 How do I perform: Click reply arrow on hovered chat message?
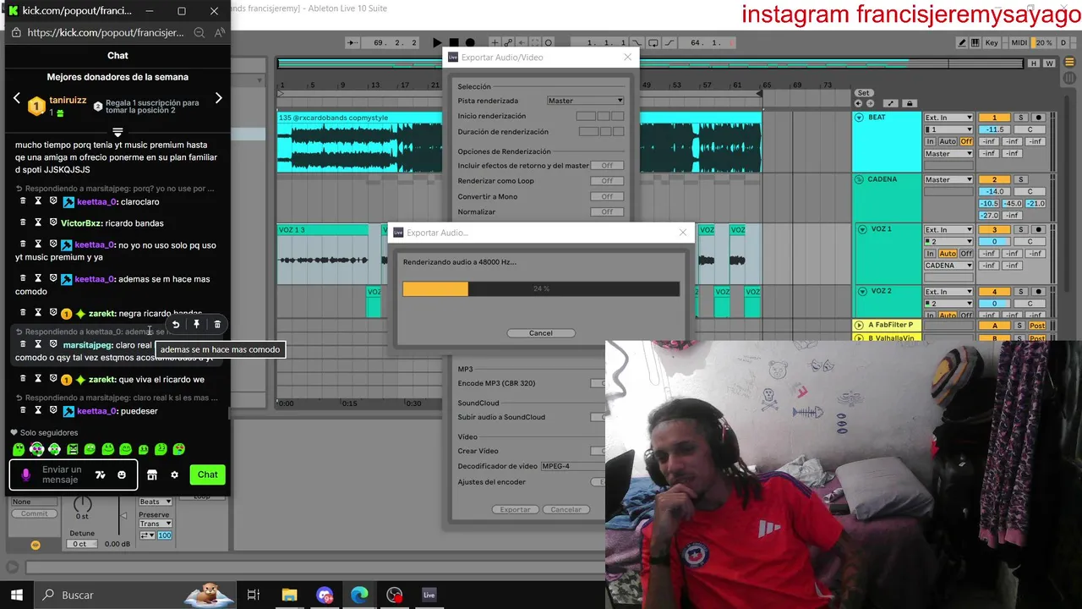[176, 324]
